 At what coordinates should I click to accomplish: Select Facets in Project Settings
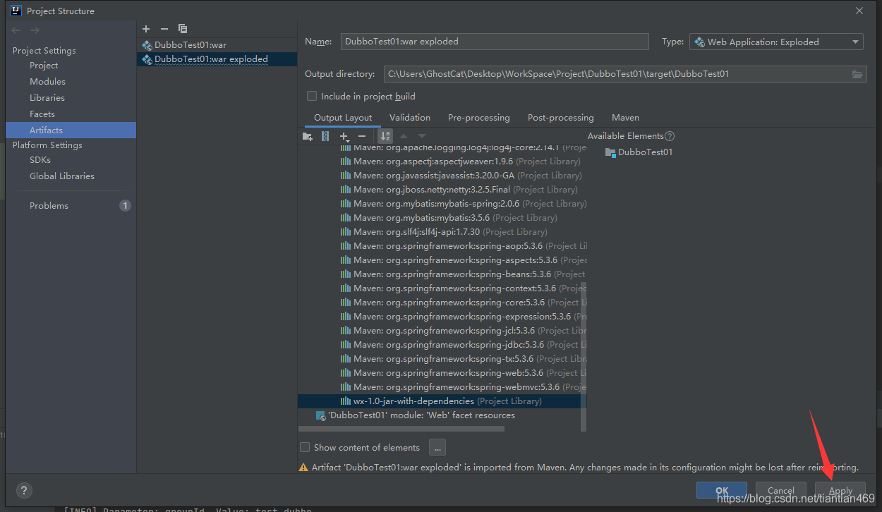42,114
